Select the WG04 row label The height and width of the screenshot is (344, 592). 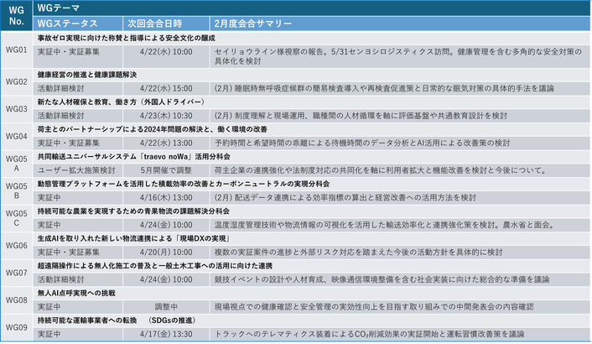(16, 136)
